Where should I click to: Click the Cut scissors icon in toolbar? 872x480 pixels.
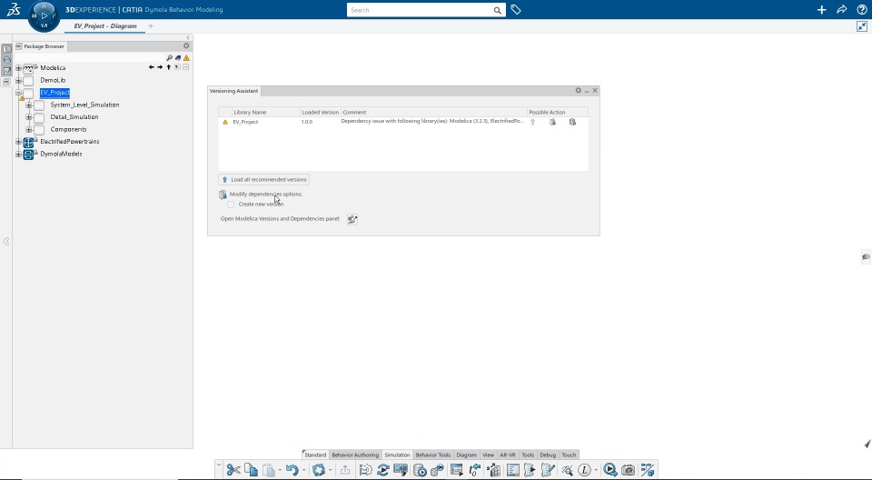[x=233, y=470]
